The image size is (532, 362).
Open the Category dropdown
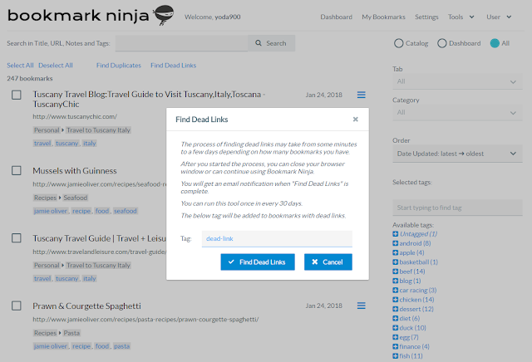click(x=457, y=113)
